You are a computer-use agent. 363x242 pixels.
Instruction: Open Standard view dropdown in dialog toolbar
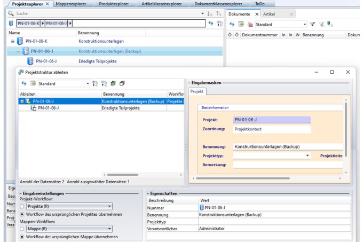pyautogui.click(x=88, y=83)
